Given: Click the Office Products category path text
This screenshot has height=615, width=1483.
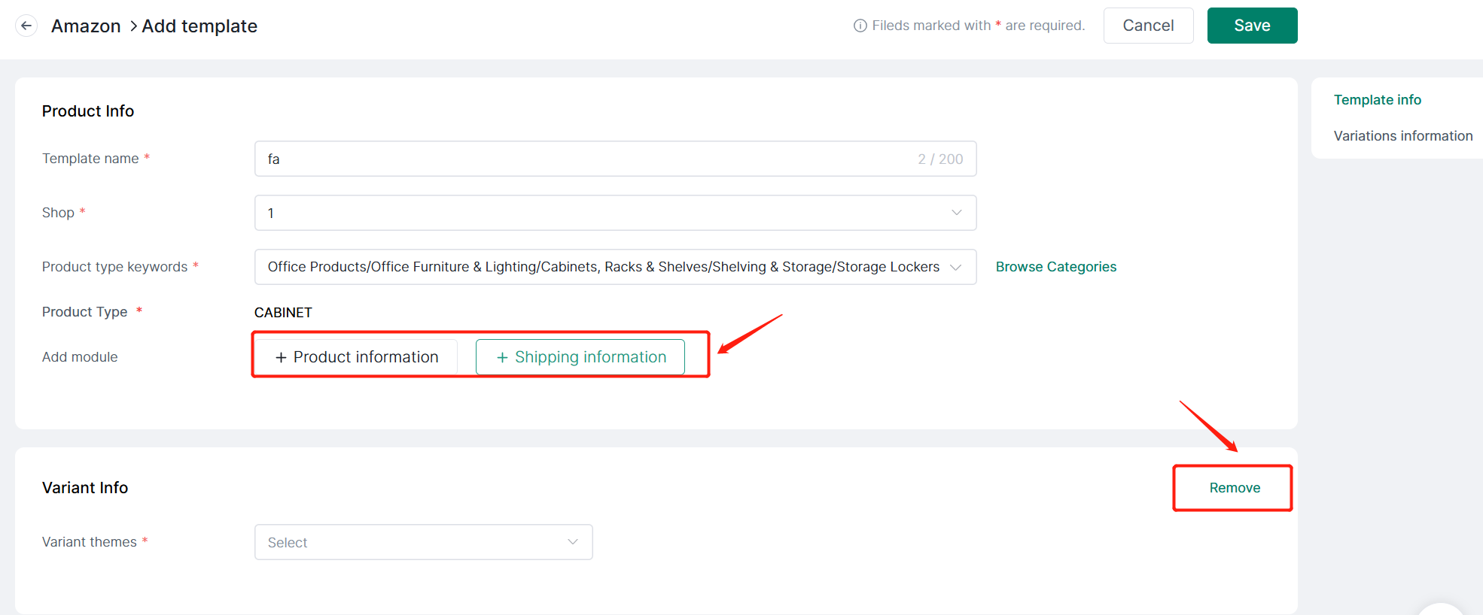Looking at the screenshot, I should 602,267.
